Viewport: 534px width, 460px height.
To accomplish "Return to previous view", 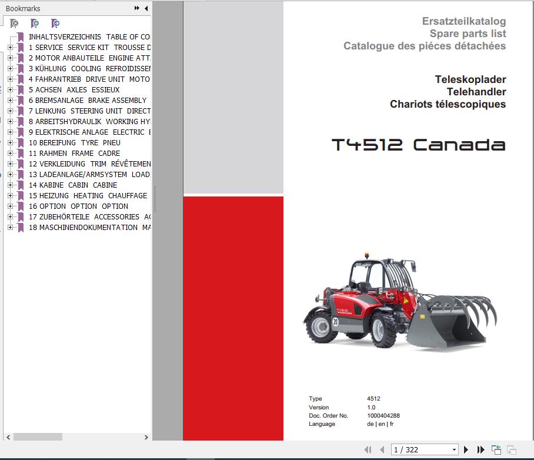I will (496, 449).
